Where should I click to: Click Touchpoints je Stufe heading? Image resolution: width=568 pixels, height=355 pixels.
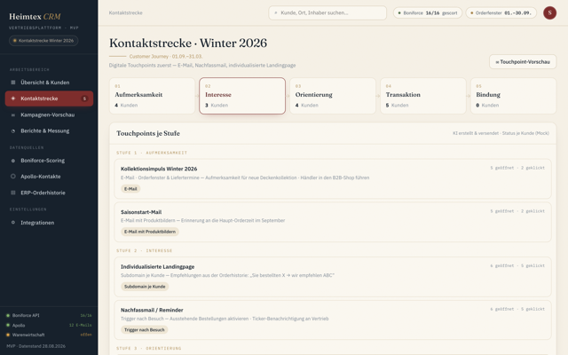pyautogui.click(x=148, y=133)
